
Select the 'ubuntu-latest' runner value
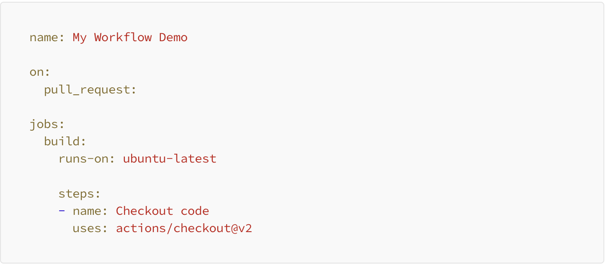170,159
